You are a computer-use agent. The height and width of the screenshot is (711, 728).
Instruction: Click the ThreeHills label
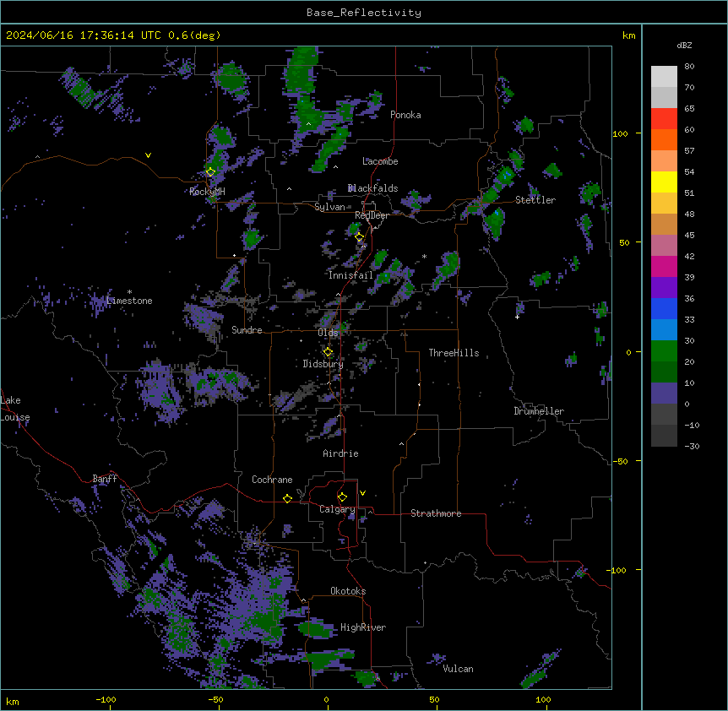click(454, 353)
